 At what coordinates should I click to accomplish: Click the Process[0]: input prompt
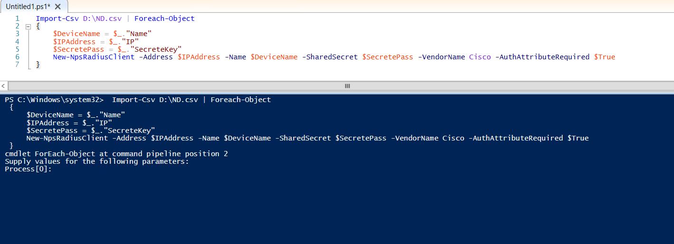point(28,169)
